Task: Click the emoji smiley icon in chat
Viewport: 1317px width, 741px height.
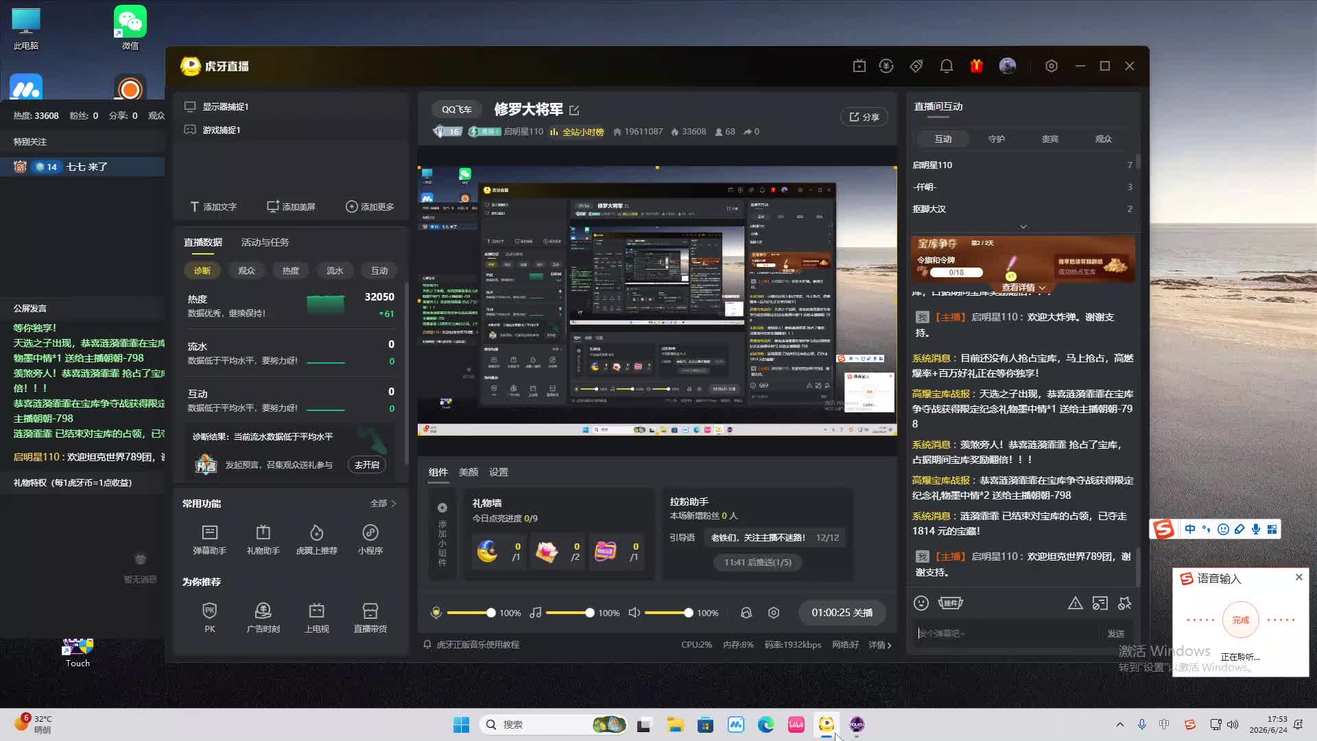Action: tap(921, 603)
